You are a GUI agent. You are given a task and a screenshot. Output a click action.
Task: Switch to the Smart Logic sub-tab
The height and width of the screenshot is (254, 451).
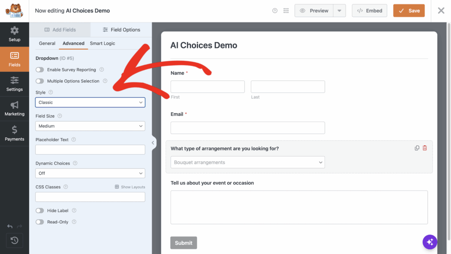click(x=102, y=44)
